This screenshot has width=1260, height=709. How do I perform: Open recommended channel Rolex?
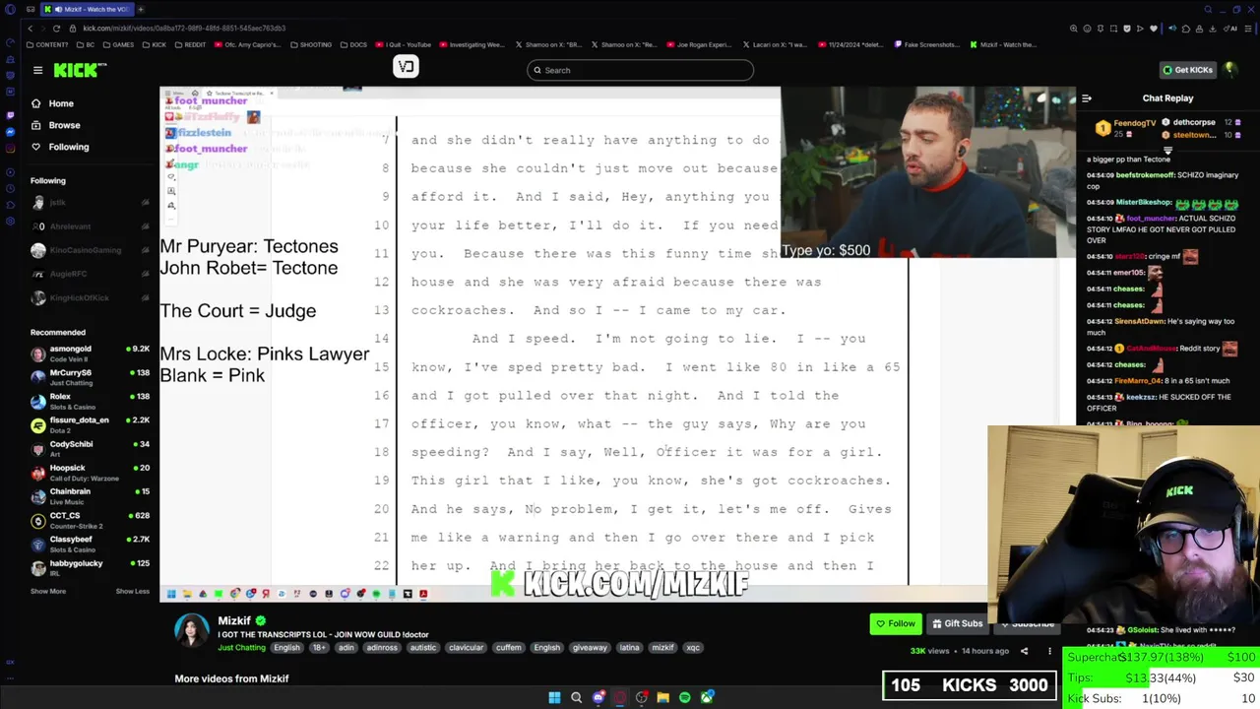89,401
